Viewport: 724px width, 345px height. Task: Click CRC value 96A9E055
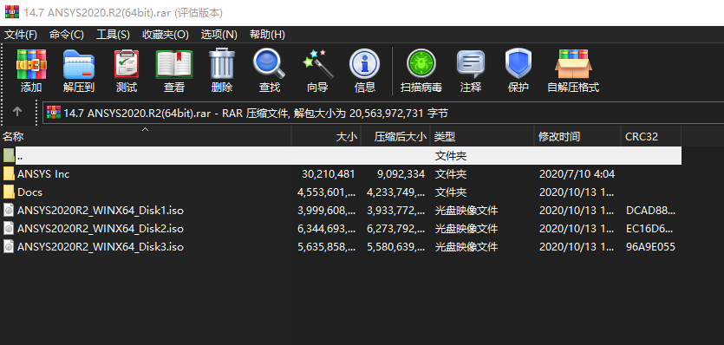point(650,247)
